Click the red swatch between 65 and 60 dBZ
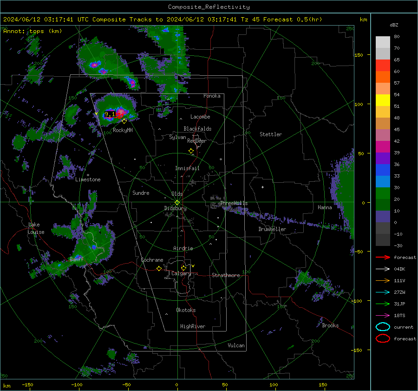418x391 pixels. [x=383, y=65]
